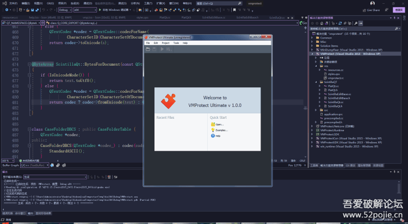The width and height of the screenshot is (408, 224).
Task: Open the QT_NAMESPACE scope dropdown
Action: click(21, 23)
